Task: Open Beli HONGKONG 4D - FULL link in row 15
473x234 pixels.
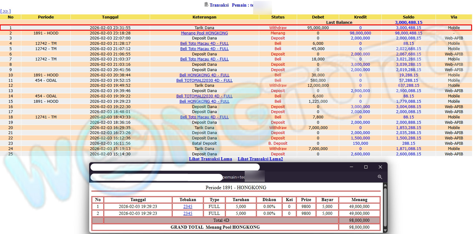Action: (x=204, y=101)
